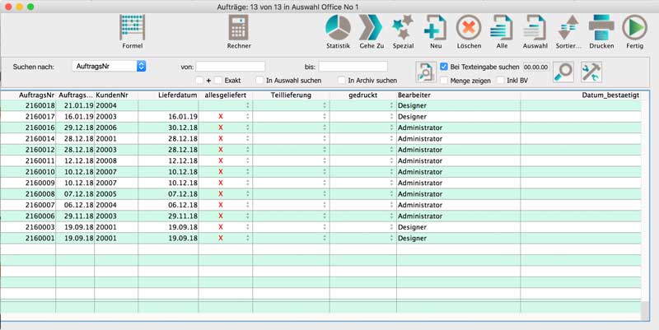Enable the Exakt checkbox
Viewport: 659px width, 330px height.
click(x=218, y=81)
